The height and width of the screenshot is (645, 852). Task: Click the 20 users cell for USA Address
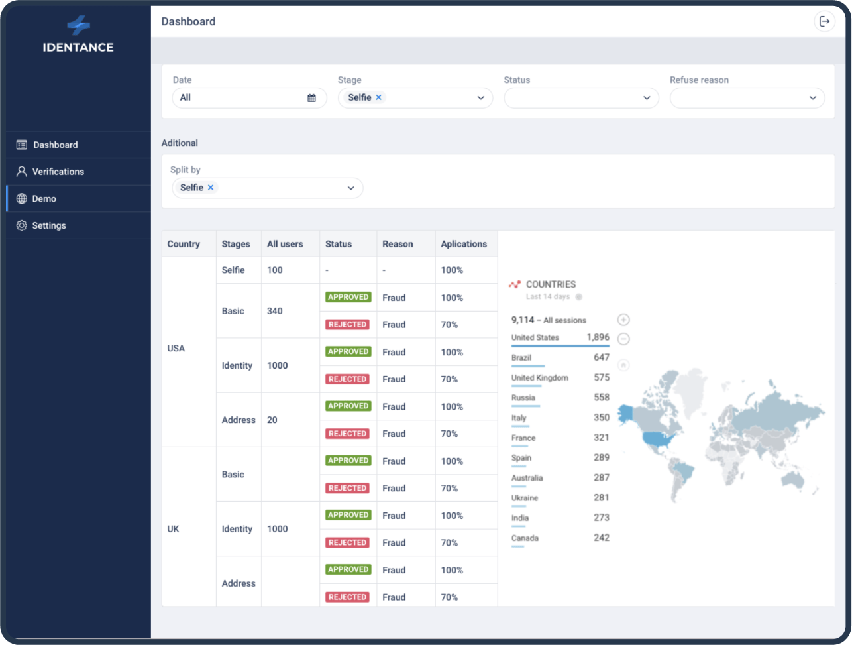click(x=290, y=420)
